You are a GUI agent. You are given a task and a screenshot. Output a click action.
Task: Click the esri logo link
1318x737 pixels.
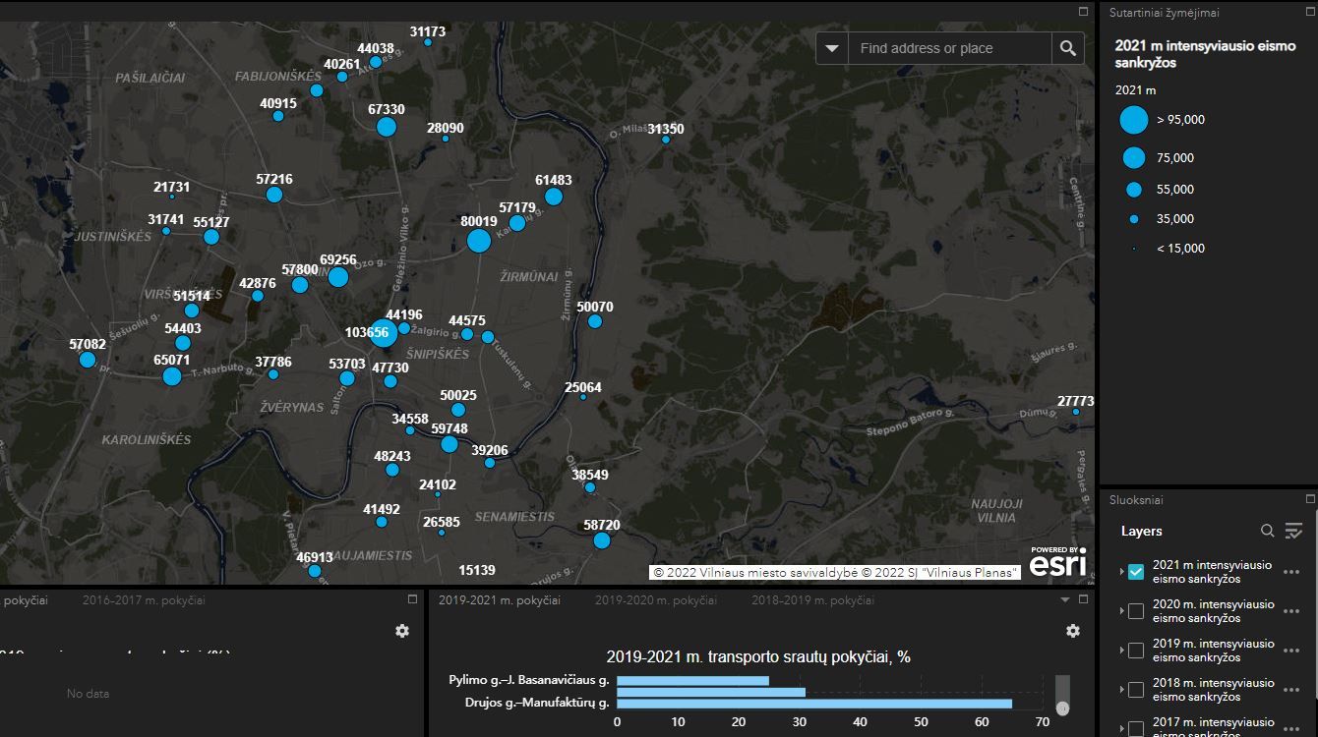1058,563
